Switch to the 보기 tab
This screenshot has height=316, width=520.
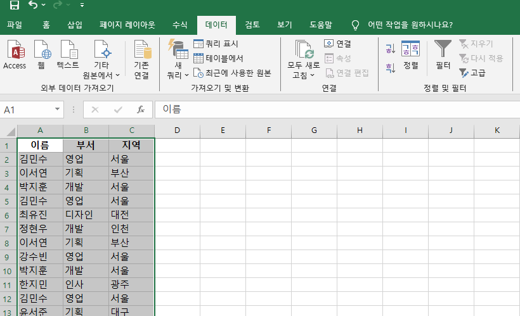coord(285,25)
